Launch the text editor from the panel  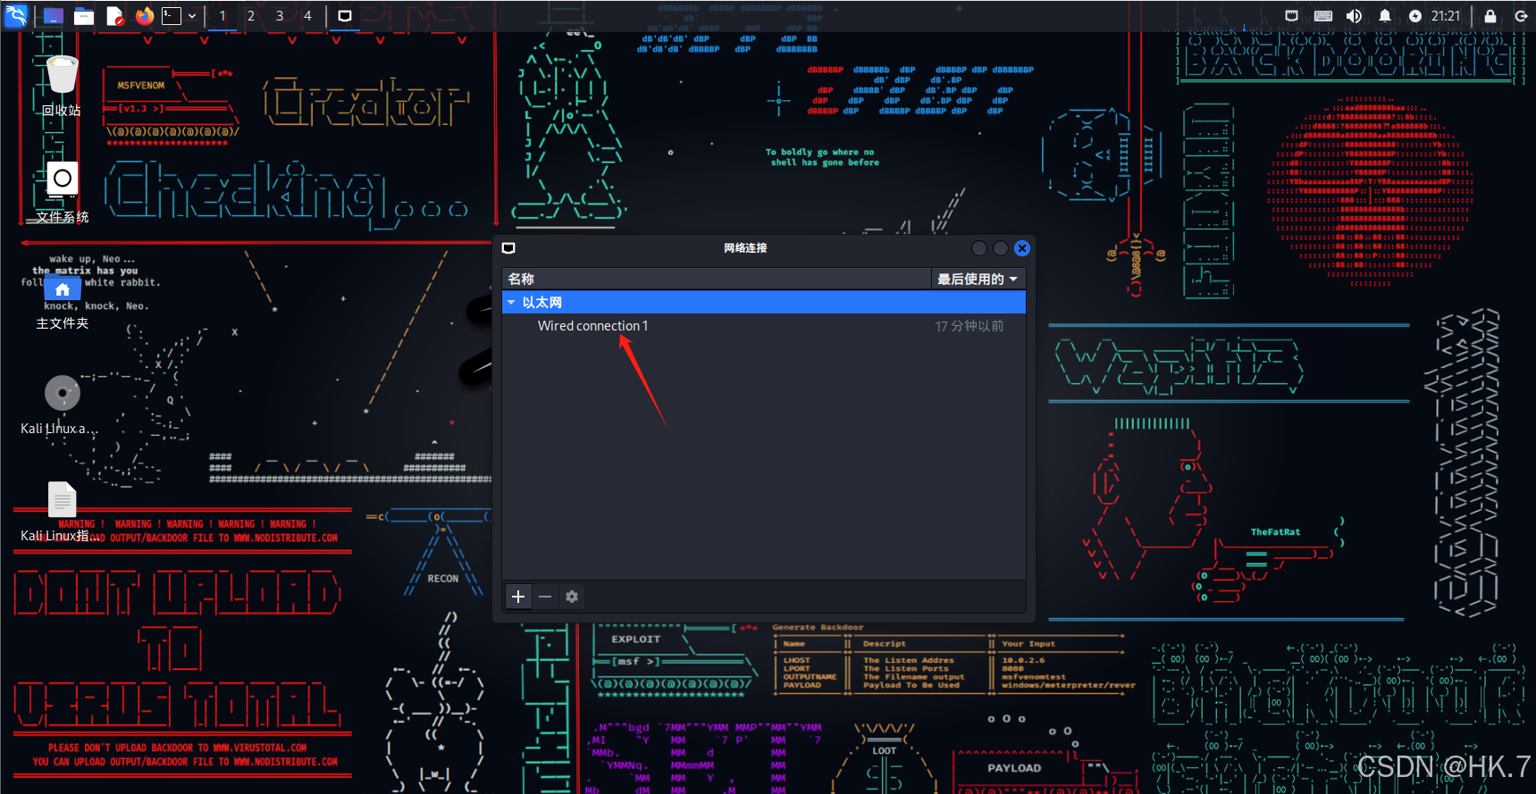(x=114, y=16)
